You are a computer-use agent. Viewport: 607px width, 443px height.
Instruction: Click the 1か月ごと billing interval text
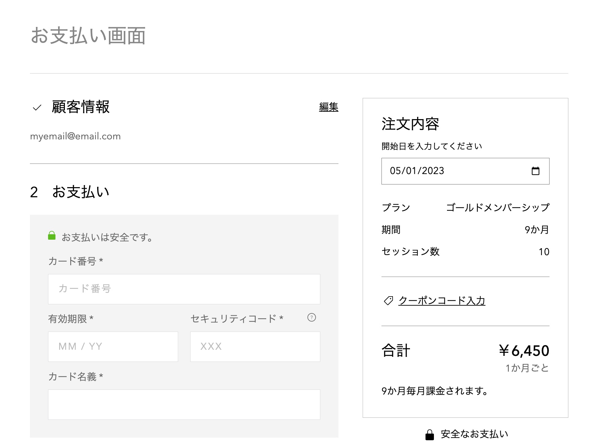(527, 368)
